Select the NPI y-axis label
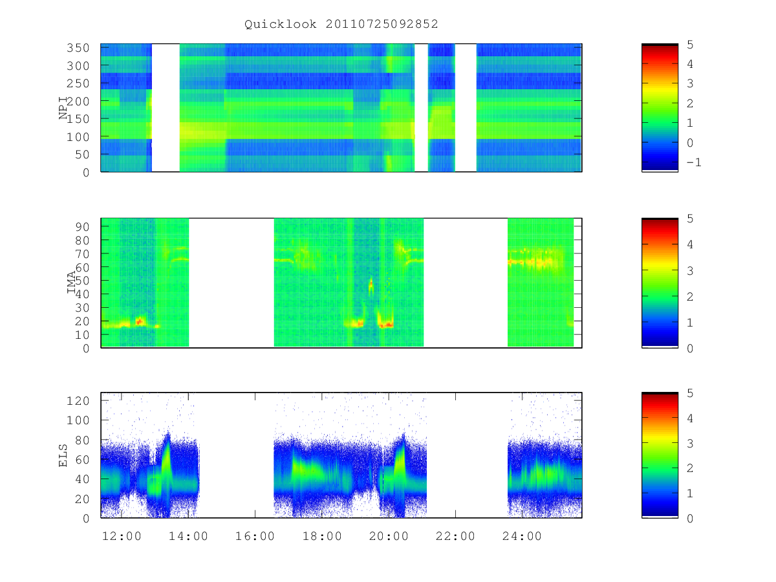The image size is (776, 582). [x=63, y=108]
